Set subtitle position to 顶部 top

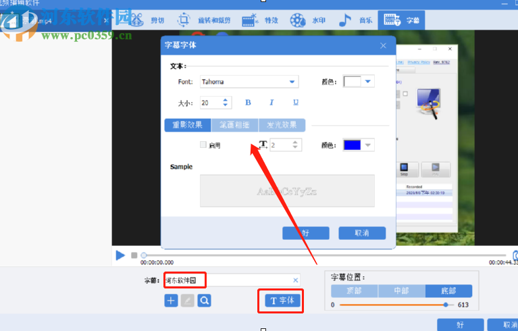click(355, 291)
